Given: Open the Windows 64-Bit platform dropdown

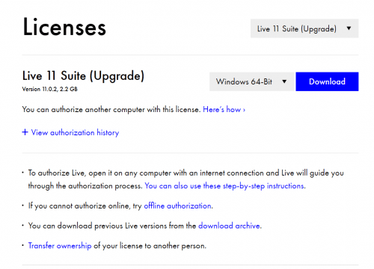Looking at the screenshot, I should tap(252, 81).
